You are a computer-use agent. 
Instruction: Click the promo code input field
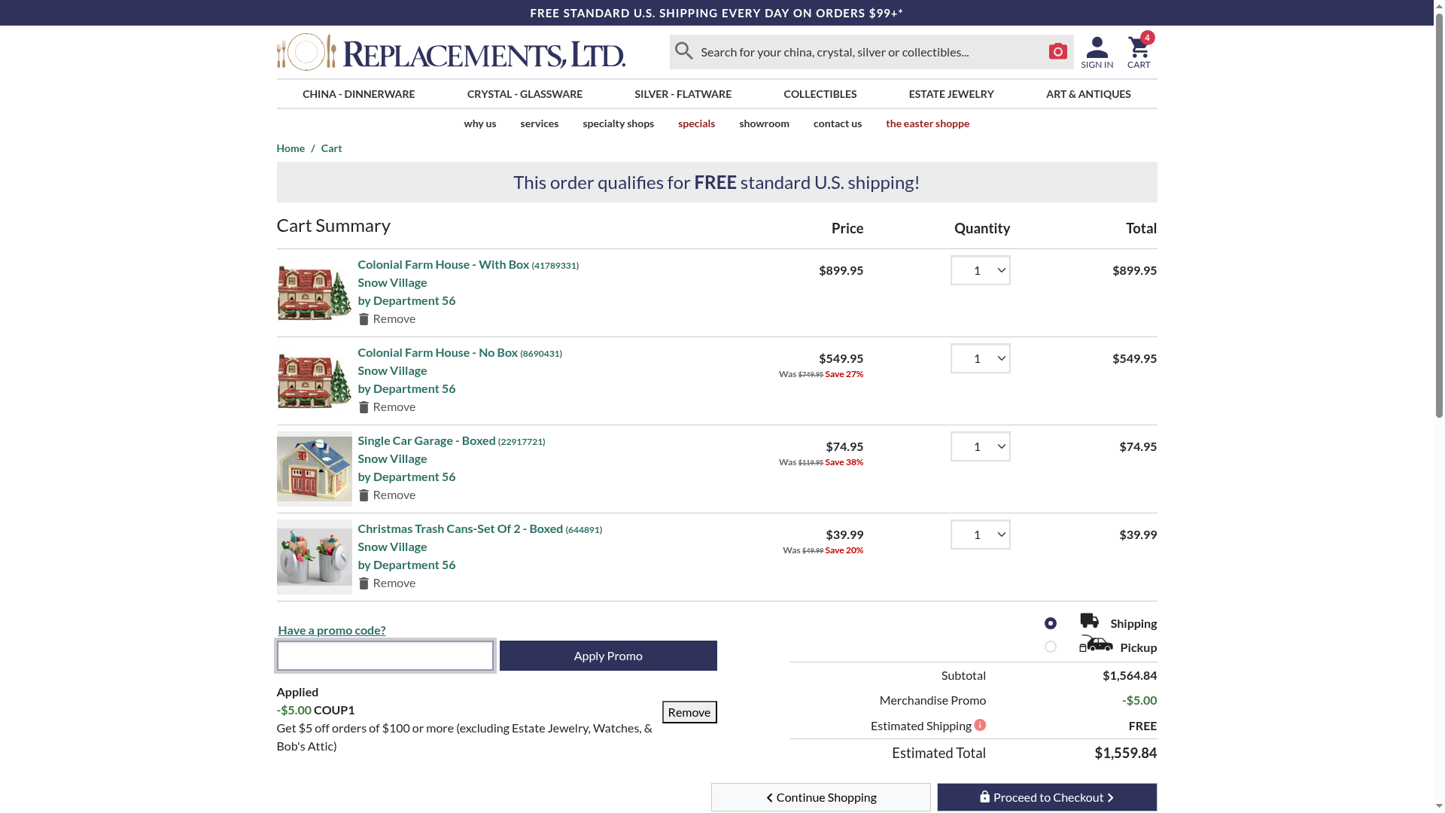point(385,656)
